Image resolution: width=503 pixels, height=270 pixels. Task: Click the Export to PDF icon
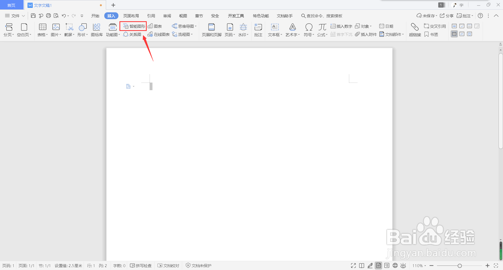[x=41, y=16]
